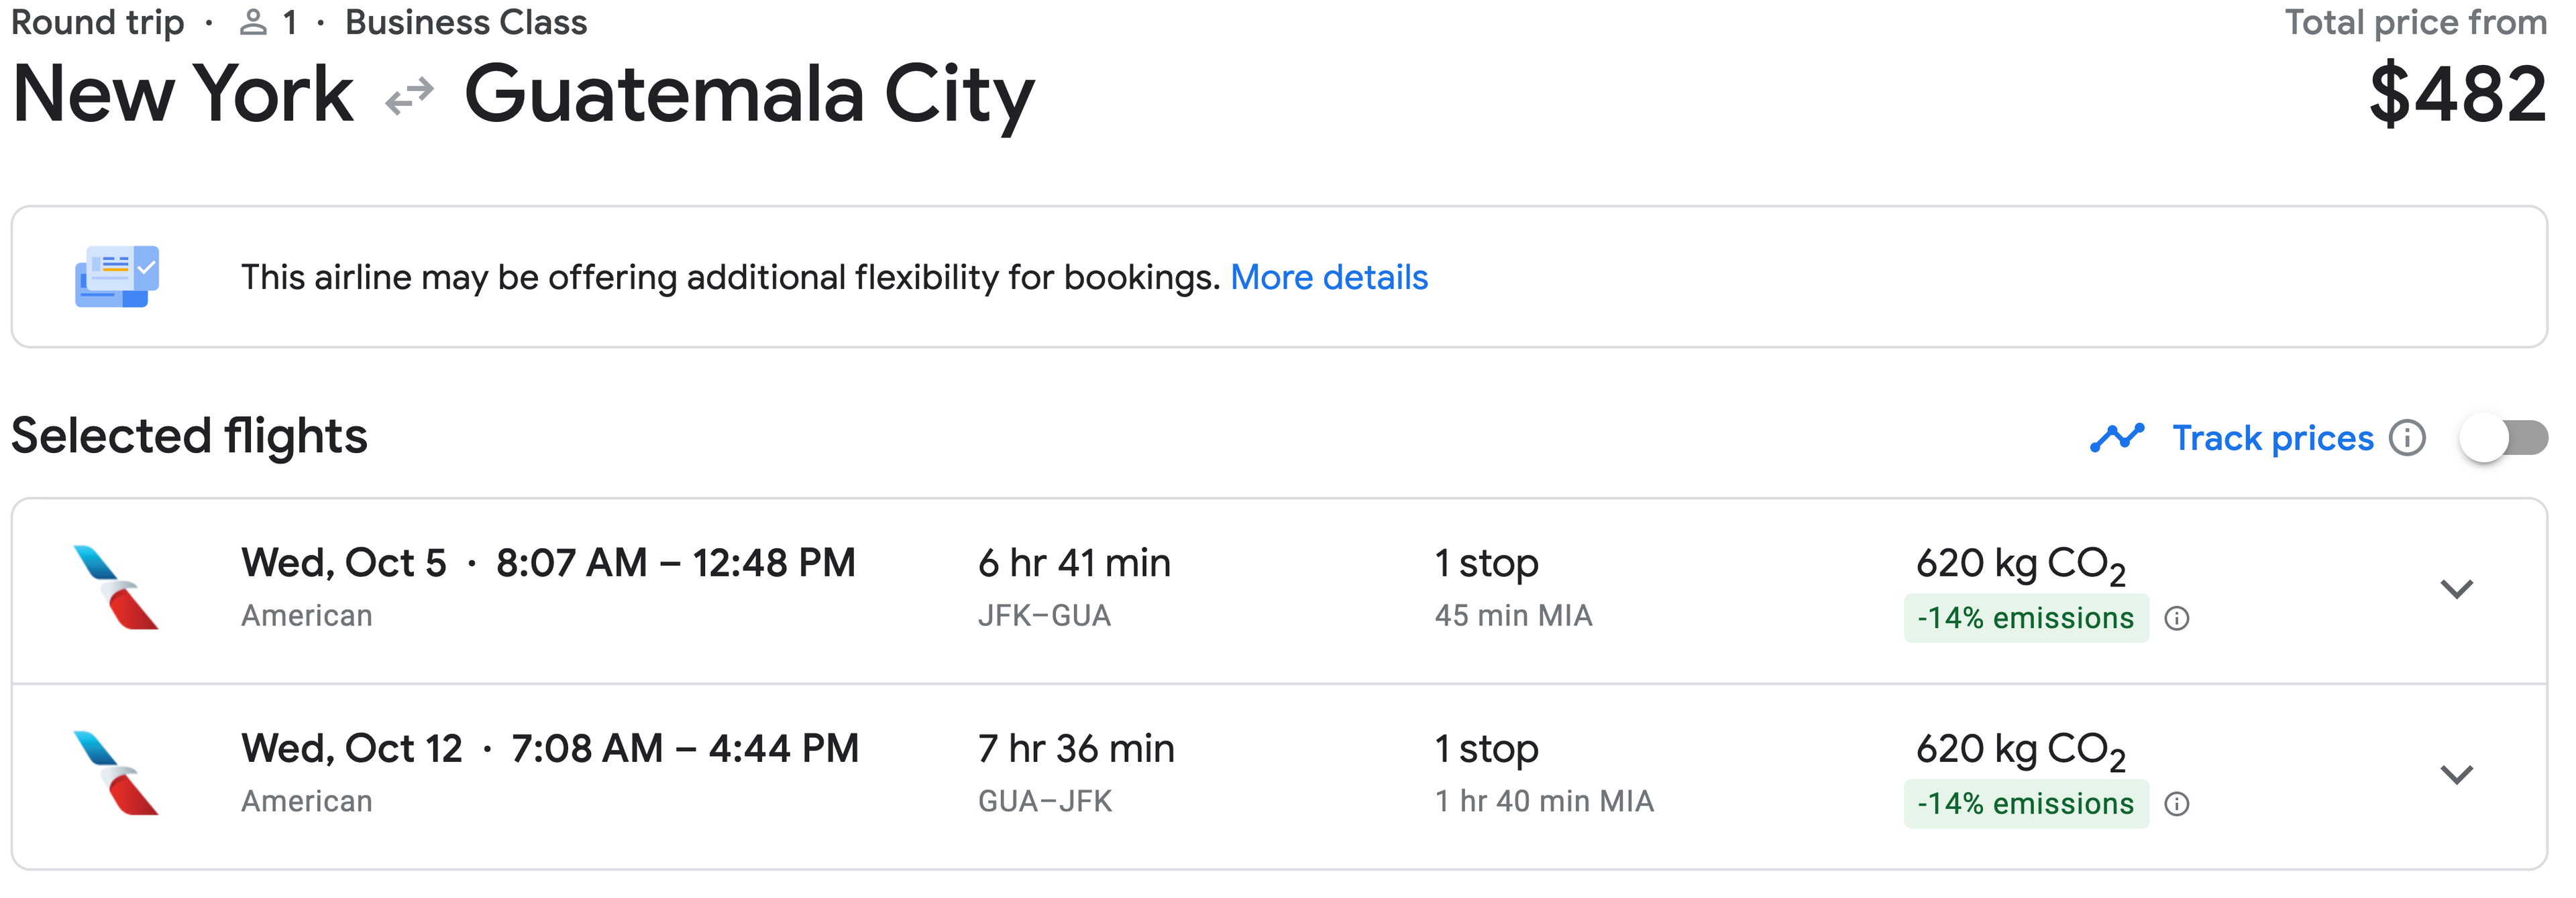This screenshot has height=898, width=2576.
Task: Open the Track prices info icon
Action: pyautogui.click(x=2407, y=438)
